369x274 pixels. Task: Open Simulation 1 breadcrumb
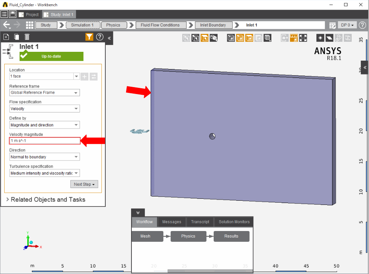83,25
